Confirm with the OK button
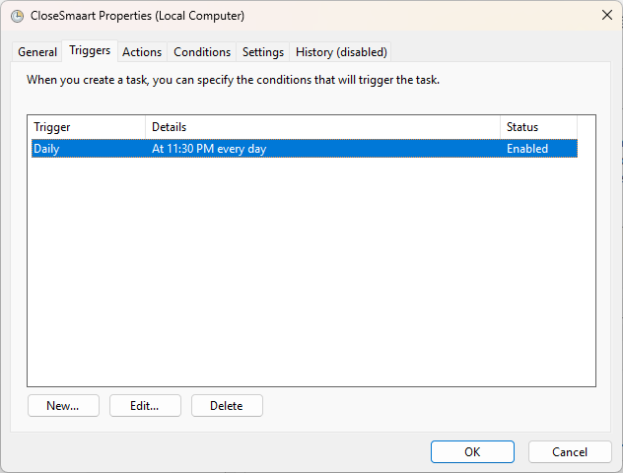The width and height of the screenshot is (623, 473). [x=472, y=452]
